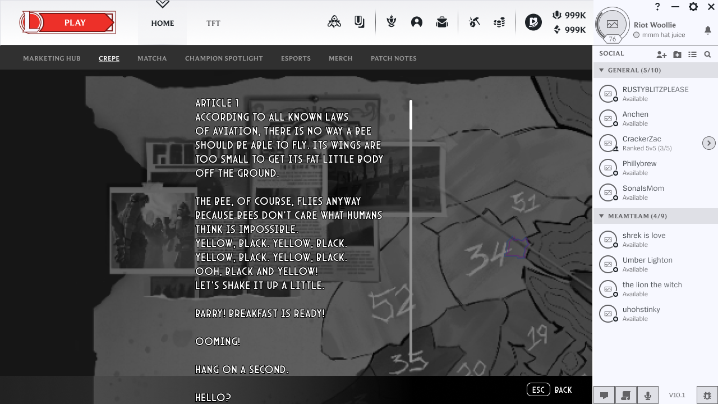Open help with the question mark icon
This screenshot has width=718, height=404.
click(x=657, y=7)
